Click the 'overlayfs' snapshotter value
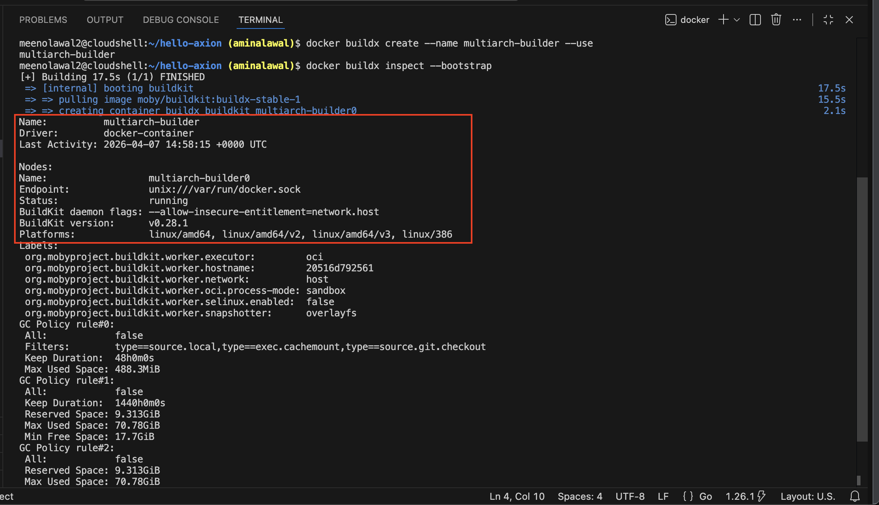 331,313
